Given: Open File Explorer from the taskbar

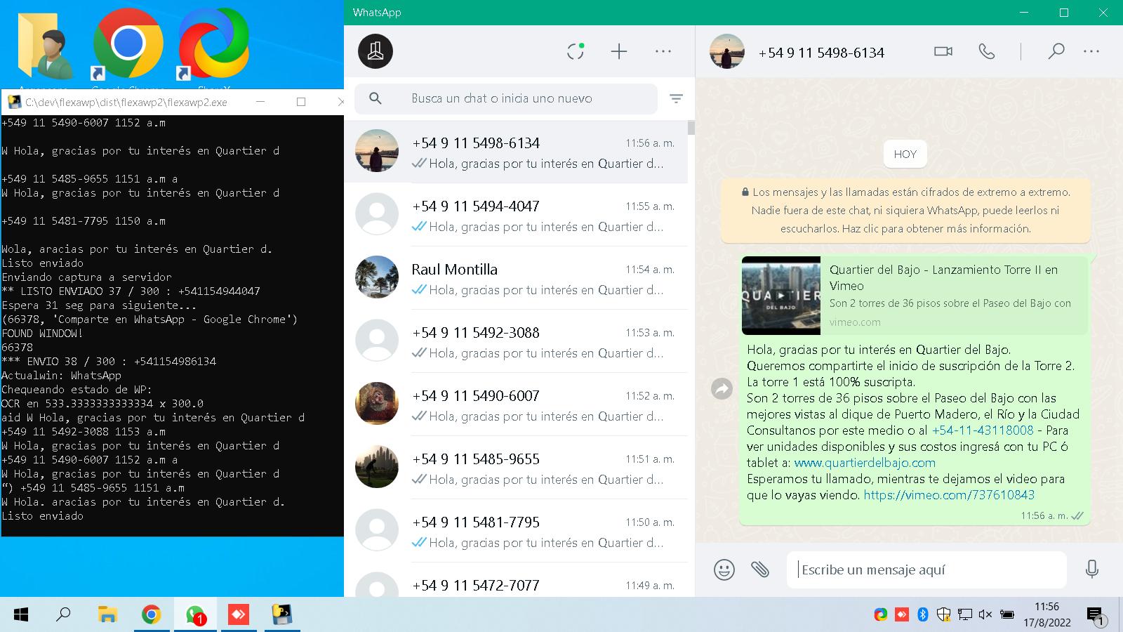Looking at the screenshot, I should (x=107, y=615).
